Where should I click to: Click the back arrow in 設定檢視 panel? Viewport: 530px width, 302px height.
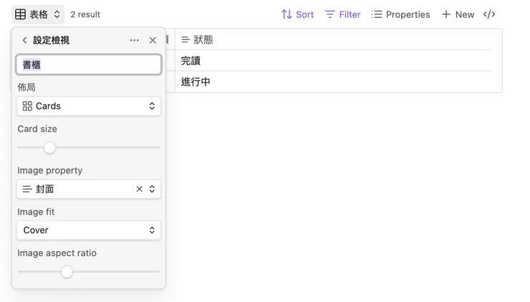click(25, 41)
